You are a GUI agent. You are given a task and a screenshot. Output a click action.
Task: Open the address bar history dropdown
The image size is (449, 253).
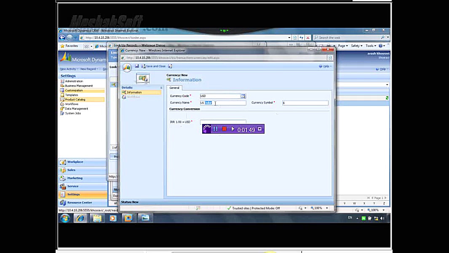point(289,38)
